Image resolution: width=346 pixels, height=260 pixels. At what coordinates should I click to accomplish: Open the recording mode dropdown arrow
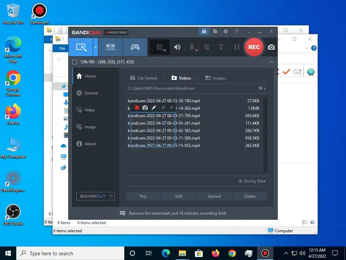click(x=96, y=47)
